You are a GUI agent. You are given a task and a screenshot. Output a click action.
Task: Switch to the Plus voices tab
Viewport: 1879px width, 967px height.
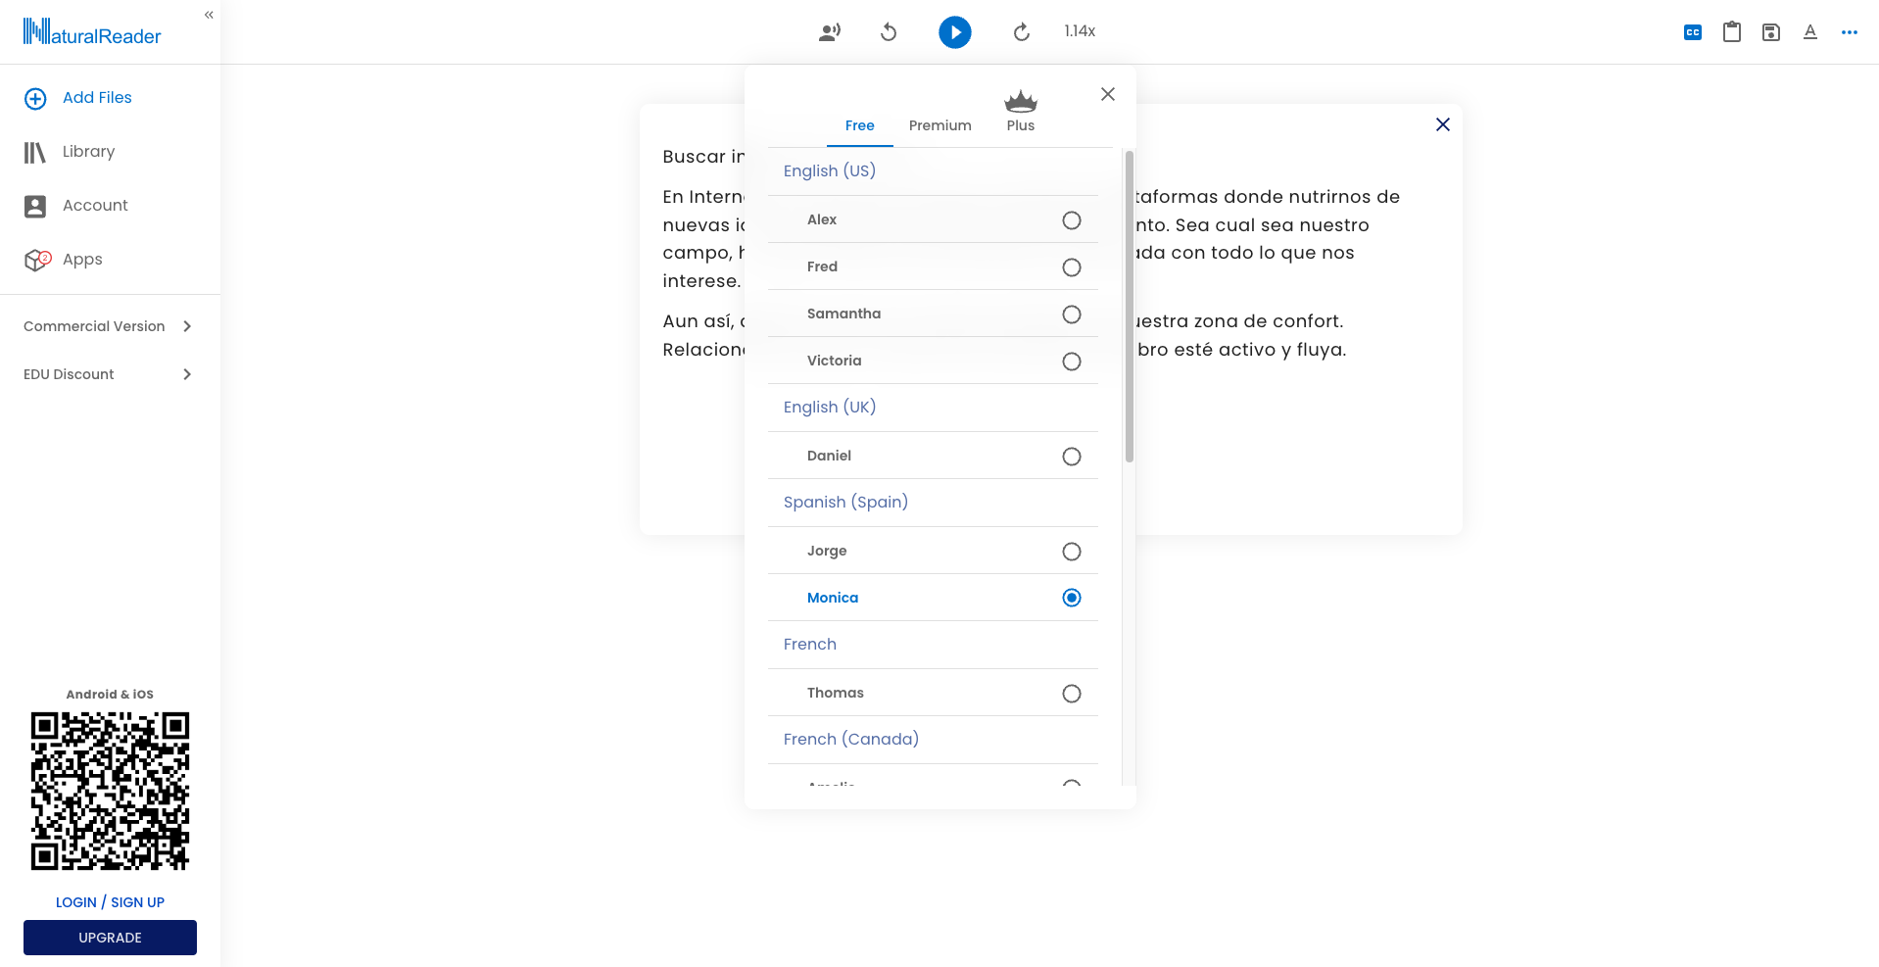tap(1021, 125)
